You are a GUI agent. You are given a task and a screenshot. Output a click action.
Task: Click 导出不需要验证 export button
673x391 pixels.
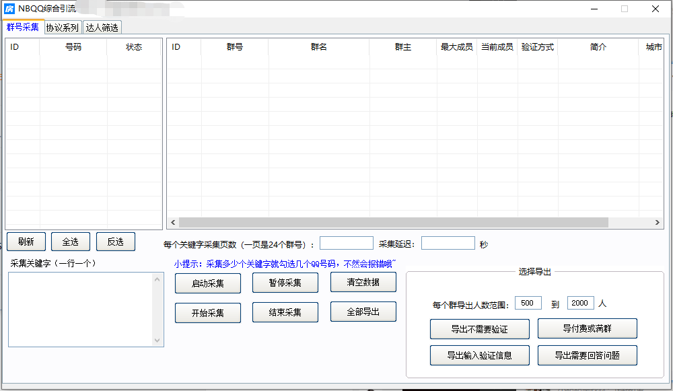click(x=479, y=329)
